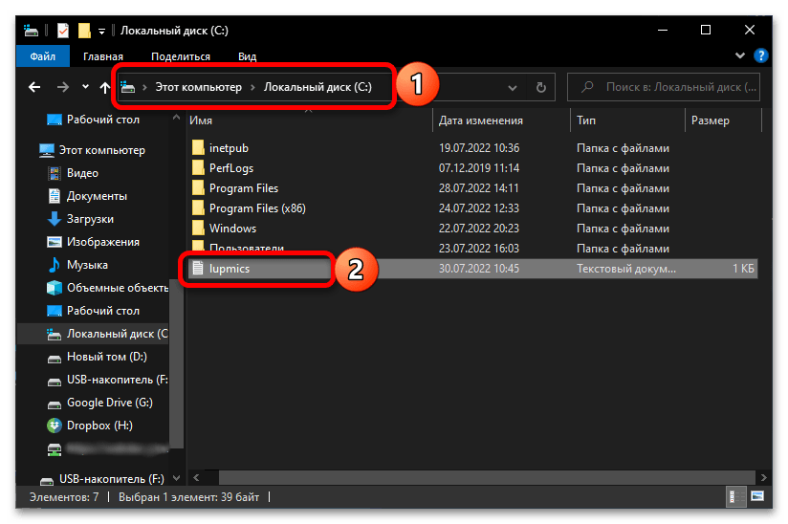Refresh the current folder view
This screenshot has height=524, width=788.
540,87
